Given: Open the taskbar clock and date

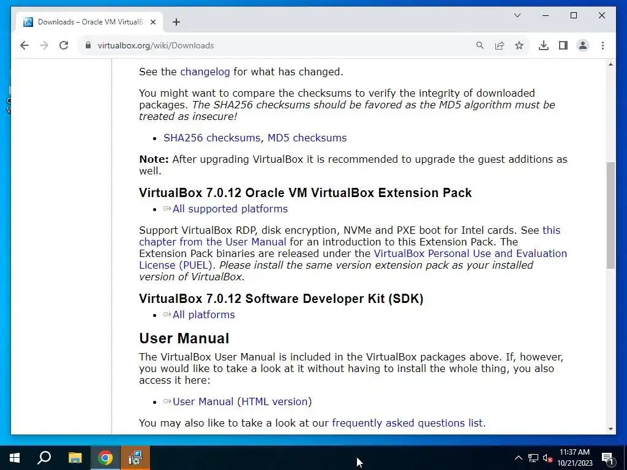Looking at the screenshot, I should 574,458.
